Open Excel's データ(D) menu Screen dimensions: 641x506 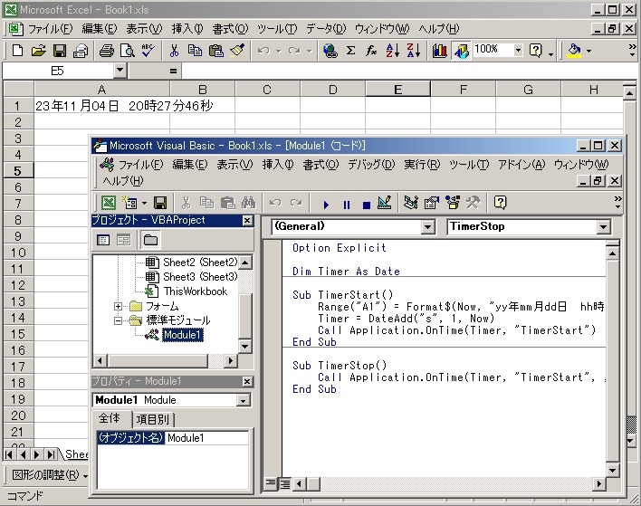tap(326, 29)
